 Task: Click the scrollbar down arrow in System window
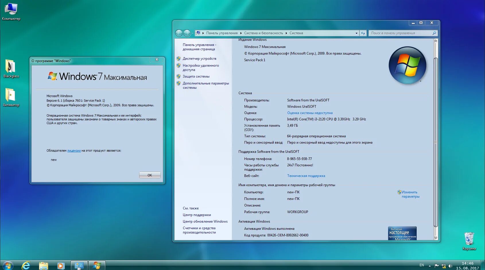point(436,238)
